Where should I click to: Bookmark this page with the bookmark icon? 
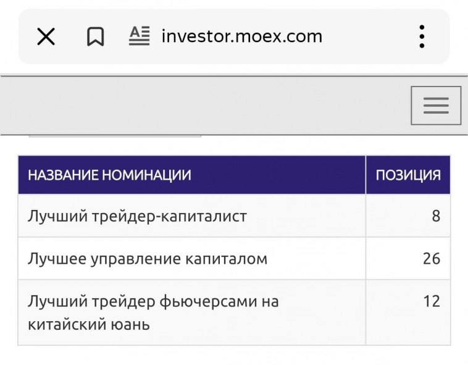95,37
